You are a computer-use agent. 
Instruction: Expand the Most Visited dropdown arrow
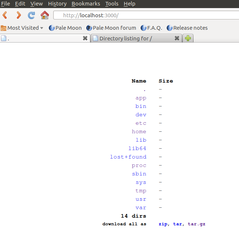point(41,28)
